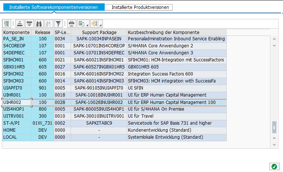Select the UIAPFI70 component cell
The image size is (283, 172).
pyautogui.click(x=17, y=88)
